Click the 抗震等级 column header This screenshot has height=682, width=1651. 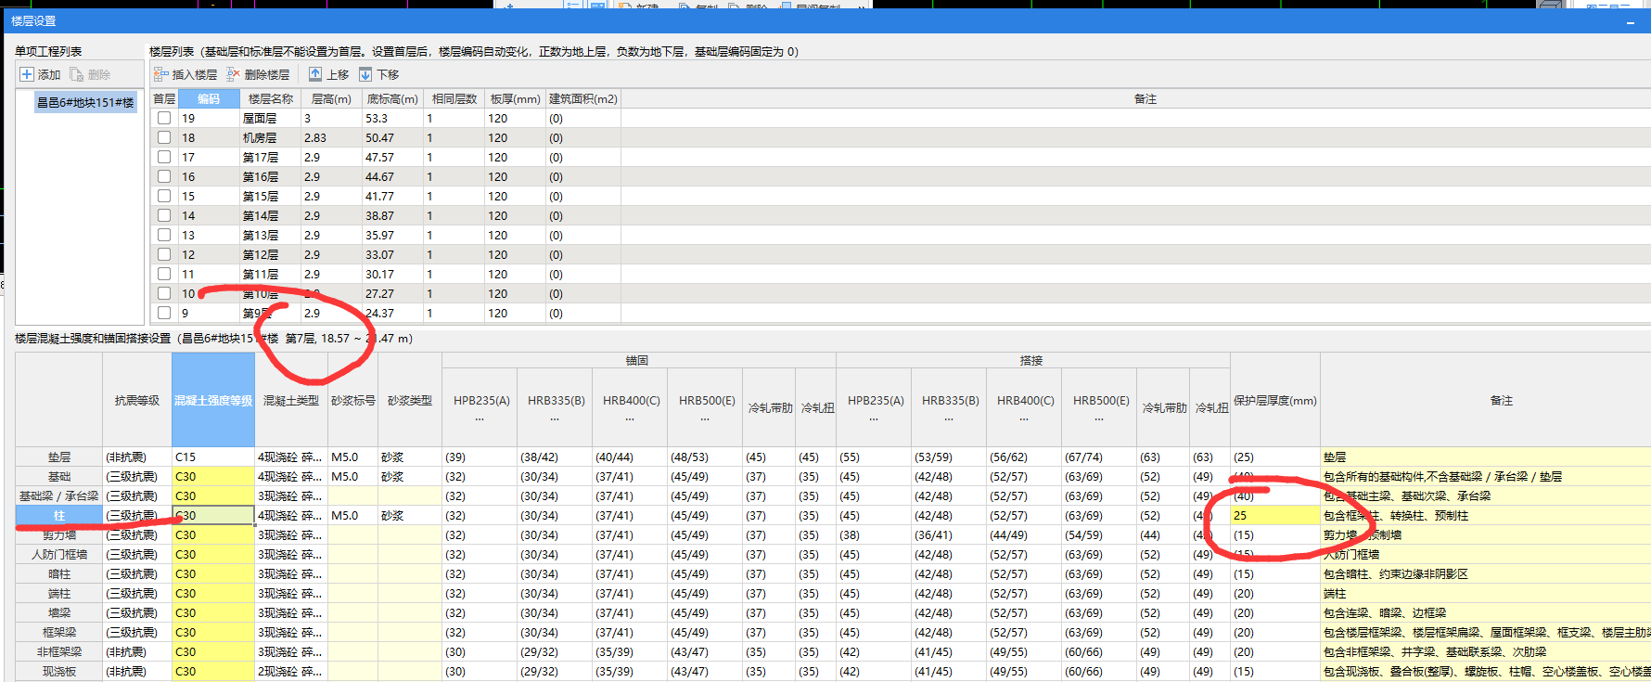click(x=137, y=400)
